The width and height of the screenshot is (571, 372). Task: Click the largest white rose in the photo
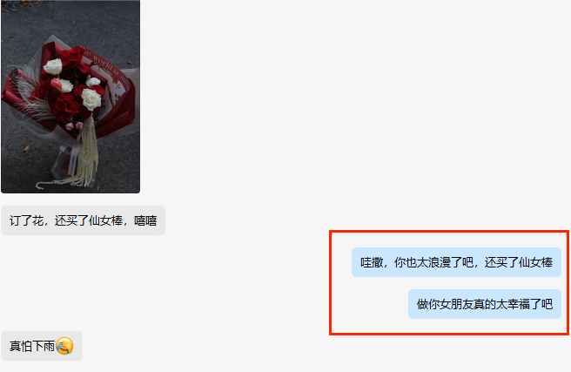point(91,98)
